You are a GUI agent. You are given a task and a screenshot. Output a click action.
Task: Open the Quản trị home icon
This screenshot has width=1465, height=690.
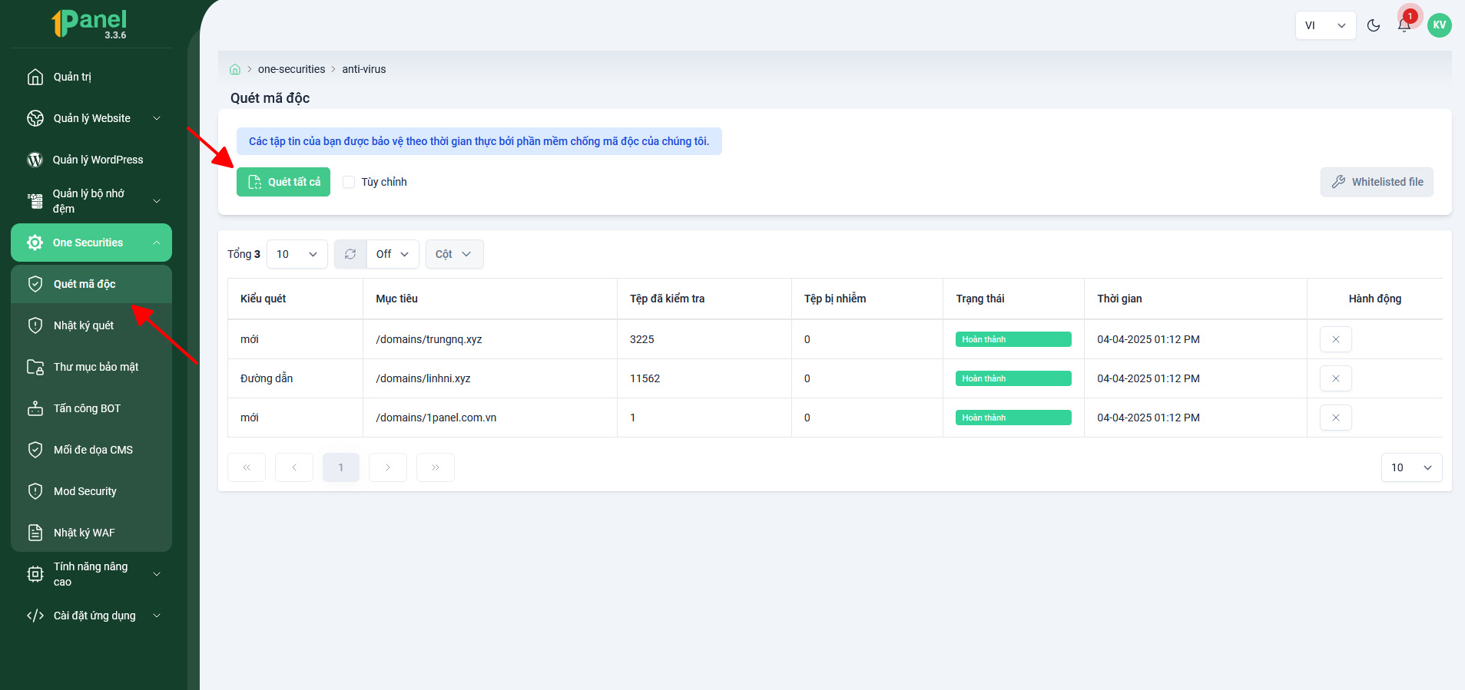35,77
